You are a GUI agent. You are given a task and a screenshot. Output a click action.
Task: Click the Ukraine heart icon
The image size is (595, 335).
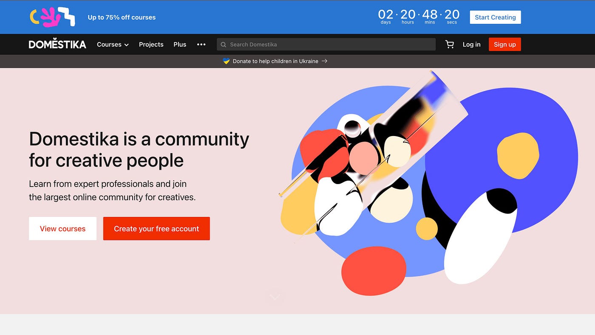(227, 61)
